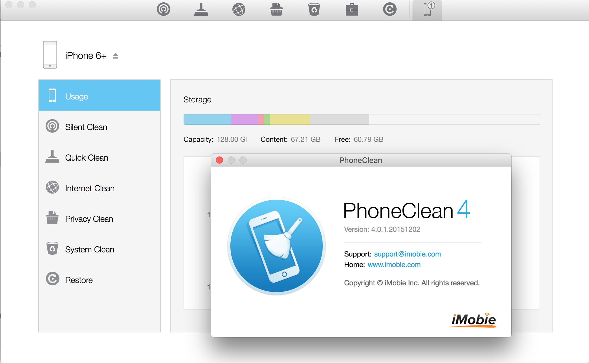Click the Free 60.79 GB value
The height and width of the screenshot is (363, 589).
[368, 139]
